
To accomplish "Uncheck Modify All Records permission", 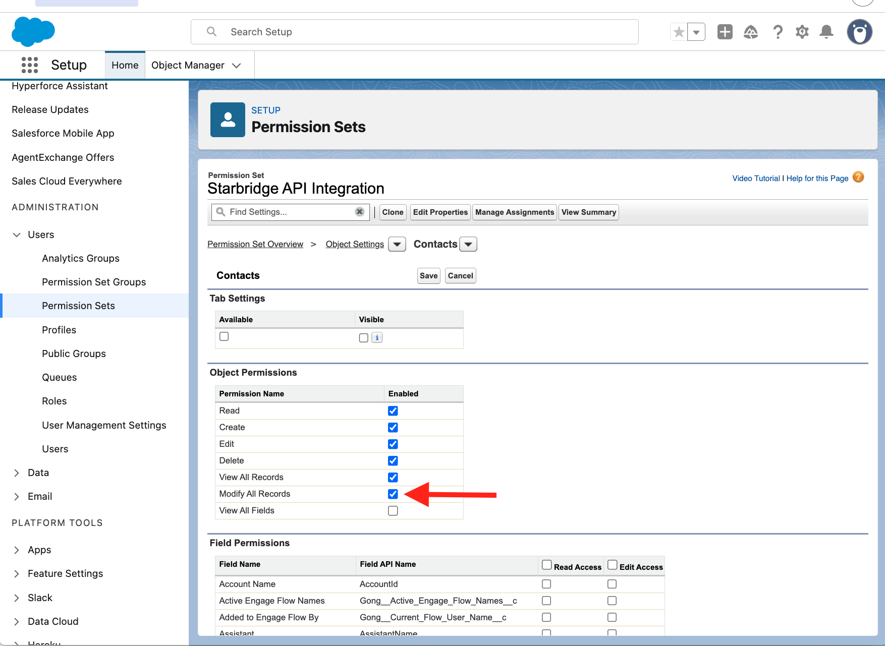I will [x=393, y=494].
